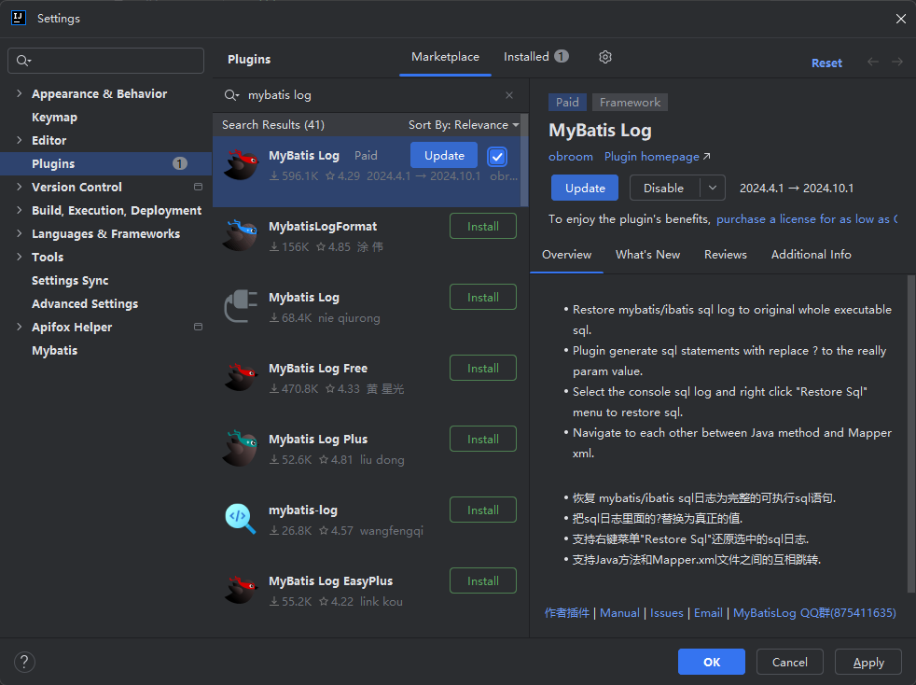Clear the plugin search with X icon
The image size is (916, 685).
[509, 95]
